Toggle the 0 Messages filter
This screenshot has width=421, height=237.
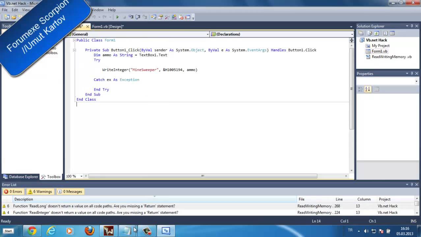pyautogui.click(x=70, y=192)
